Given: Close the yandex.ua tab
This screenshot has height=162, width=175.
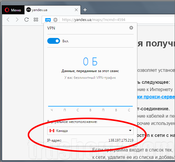Looking at the screenshot, I should [x=76, y=10].
